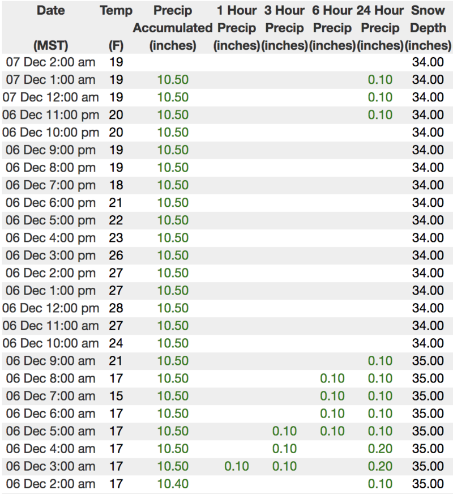
Task: Select the Precip Accumulated column header
Action: 173,28
